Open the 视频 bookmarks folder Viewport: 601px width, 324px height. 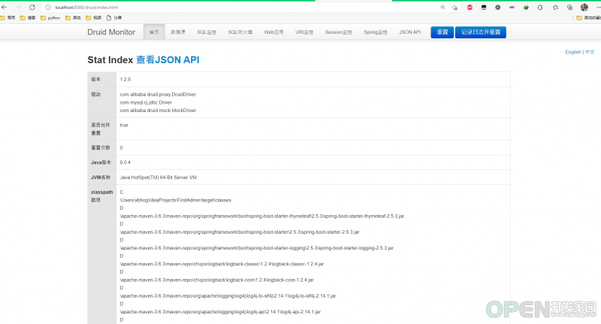point(94,17)
